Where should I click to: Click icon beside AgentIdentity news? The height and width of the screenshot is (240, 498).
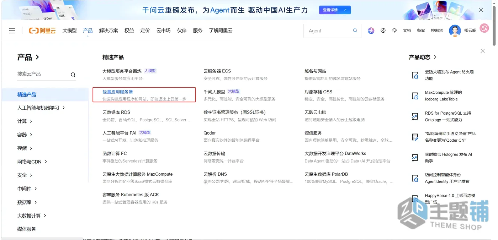pos(415,178)
